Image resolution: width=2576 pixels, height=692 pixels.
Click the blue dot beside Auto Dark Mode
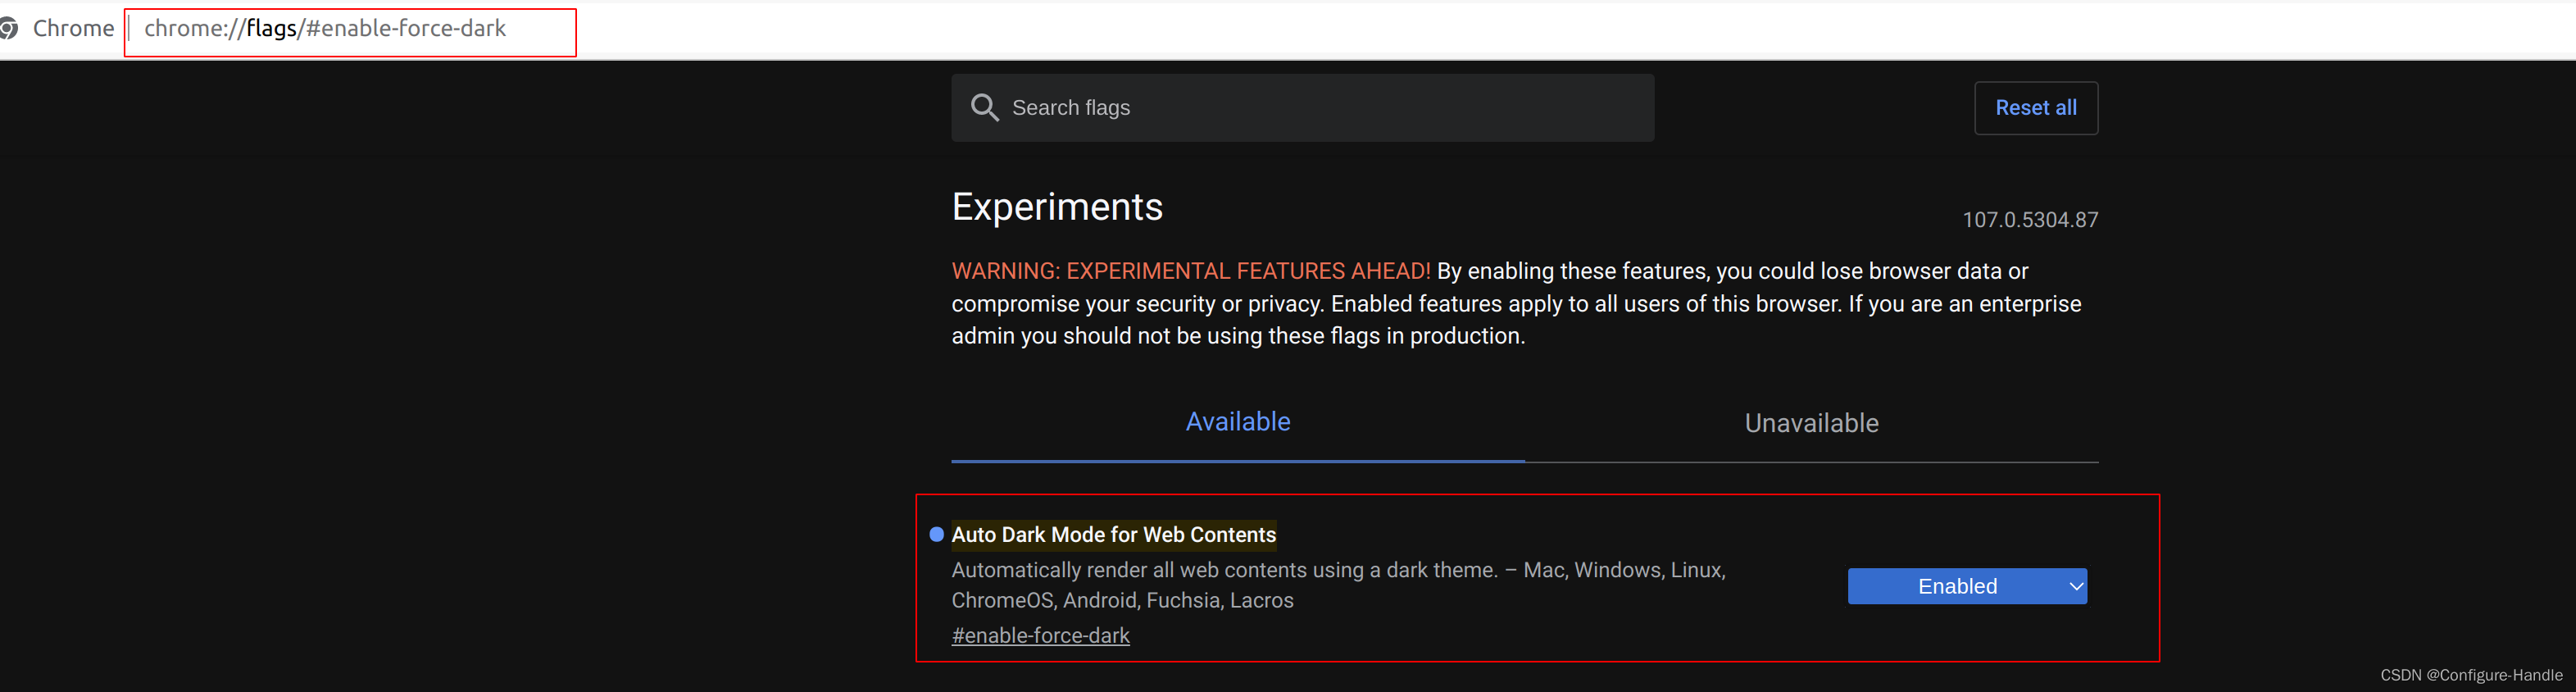pos(936,534)
